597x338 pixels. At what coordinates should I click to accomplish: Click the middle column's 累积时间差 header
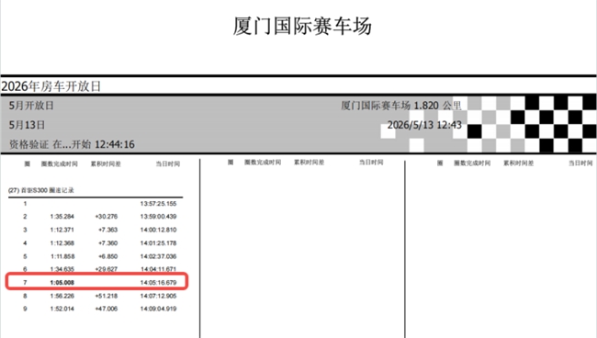pyautogui.click(x=309, y=163)
